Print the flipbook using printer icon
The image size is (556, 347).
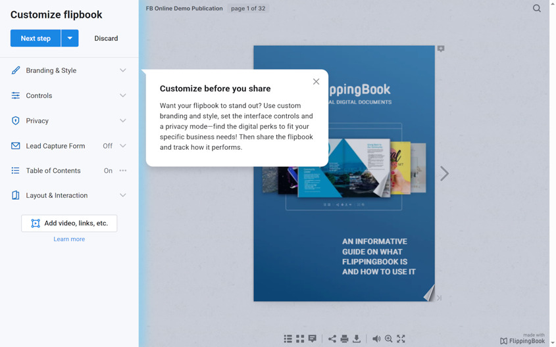[x=344, y=339]
